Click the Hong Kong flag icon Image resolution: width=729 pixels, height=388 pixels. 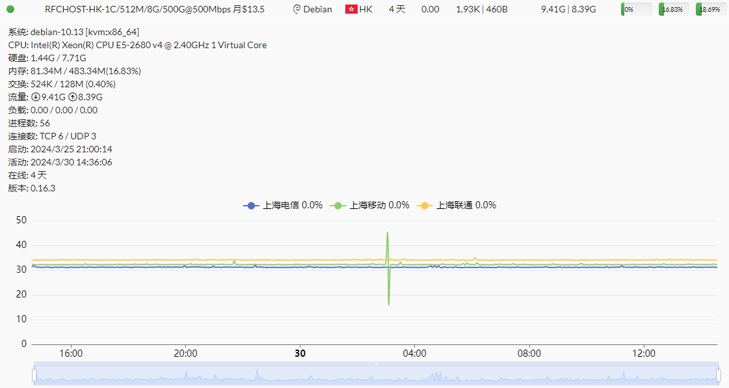351,9
